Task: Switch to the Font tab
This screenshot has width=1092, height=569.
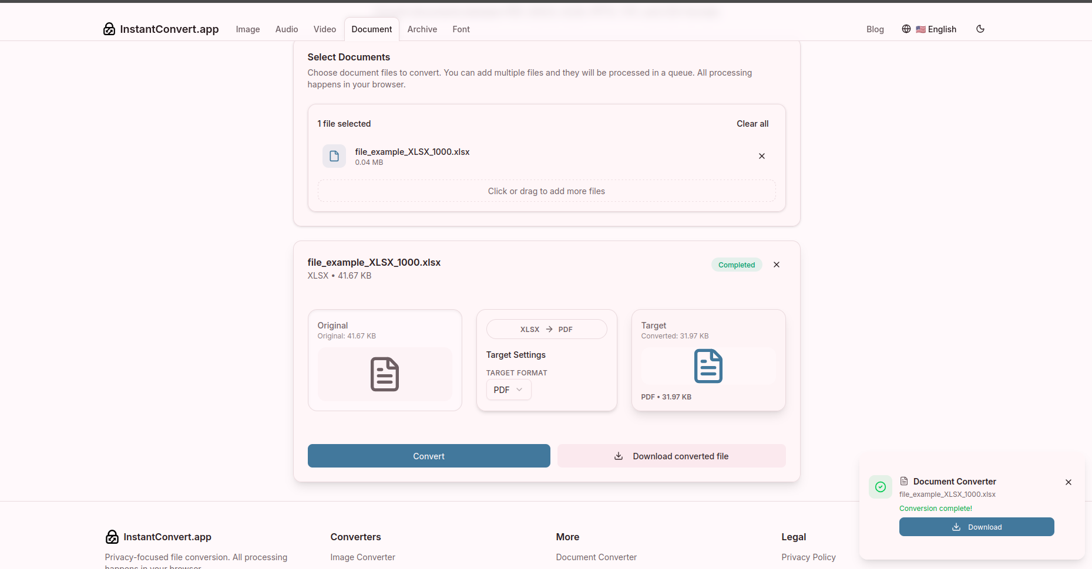Action: click(461, 29)
